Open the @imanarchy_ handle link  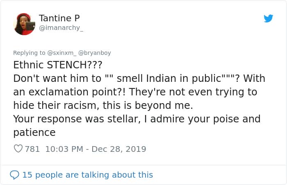(61, 29)
